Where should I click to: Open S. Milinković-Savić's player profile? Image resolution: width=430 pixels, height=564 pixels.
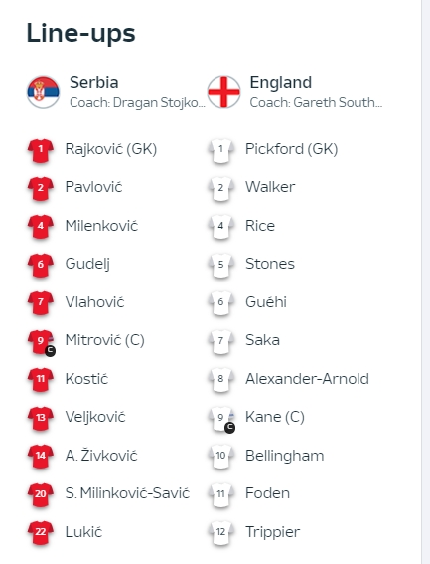click(x=127, y=493)
